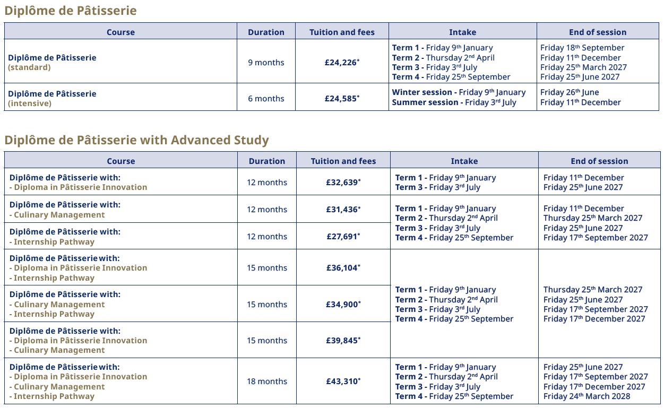Select the £24,585 intensive tuition fee
This screenshot has height=408, width=664.
pyautogui.click(x=342, y=98)
